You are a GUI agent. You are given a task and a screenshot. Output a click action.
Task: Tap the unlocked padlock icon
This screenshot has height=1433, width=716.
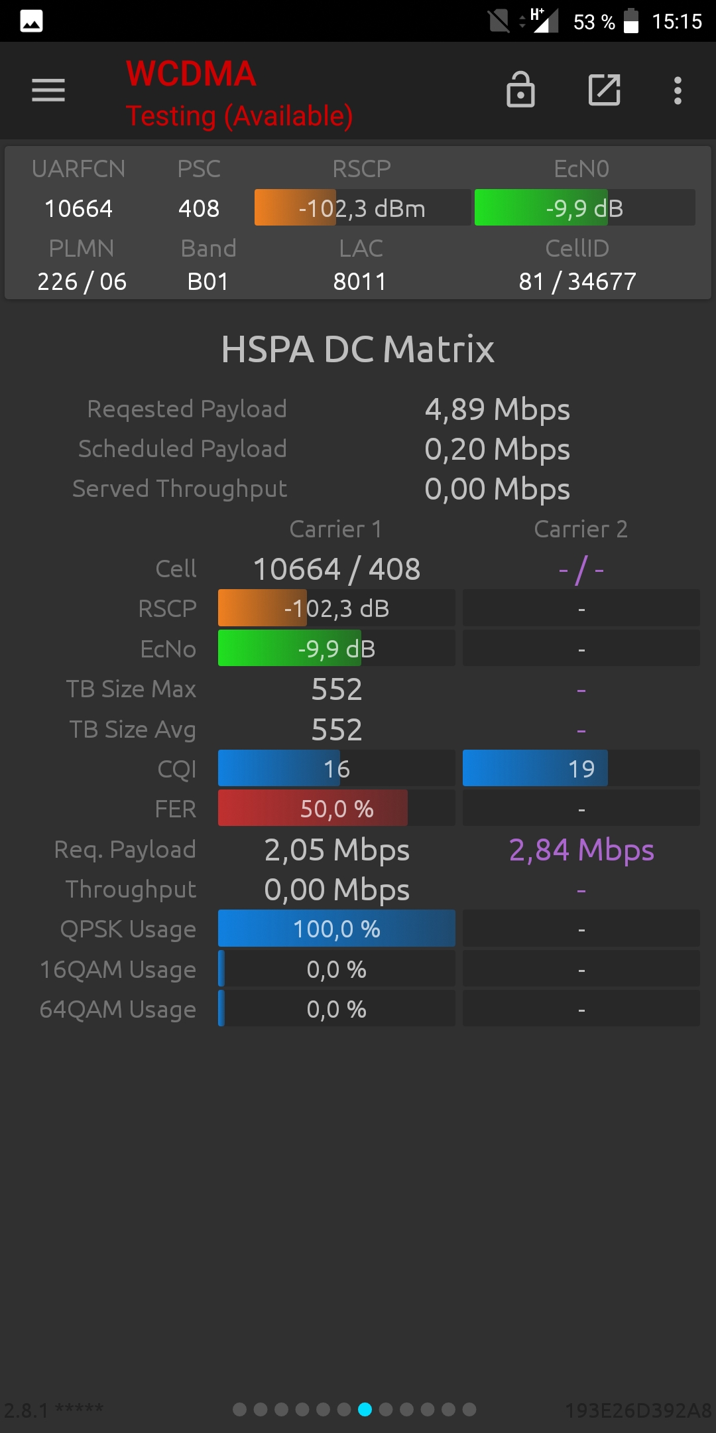520,90
